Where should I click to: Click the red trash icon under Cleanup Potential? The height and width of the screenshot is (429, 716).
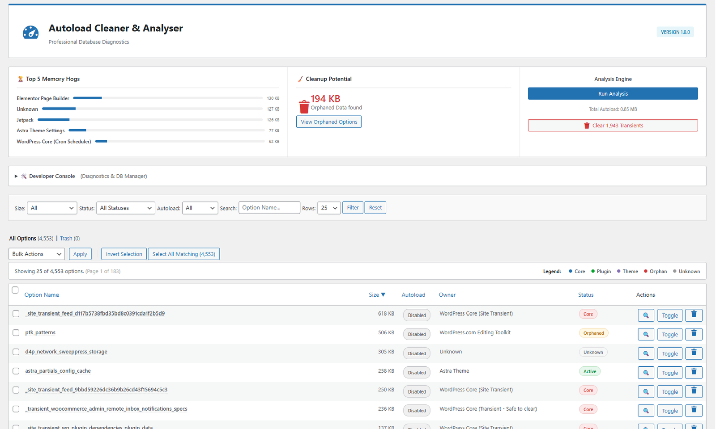[304, 106]
